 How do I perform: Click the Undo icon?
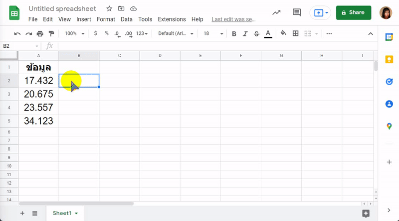pos(17,33)
